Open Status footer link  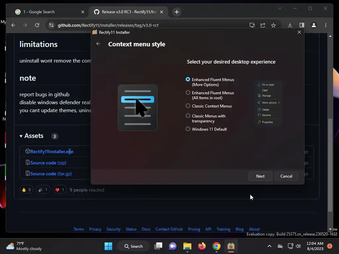click(131, 229)
